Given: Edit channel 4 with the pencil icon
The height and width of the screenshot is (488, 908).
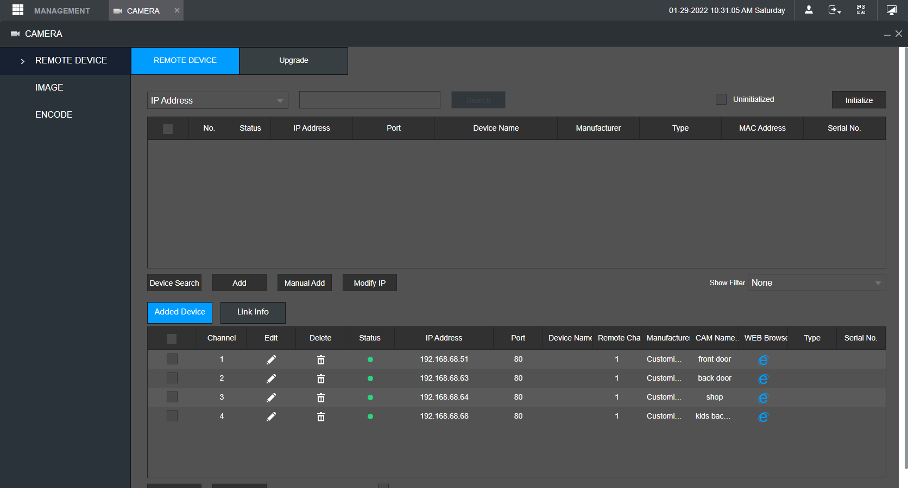Looking at the screenshot, I should [271, 416].
